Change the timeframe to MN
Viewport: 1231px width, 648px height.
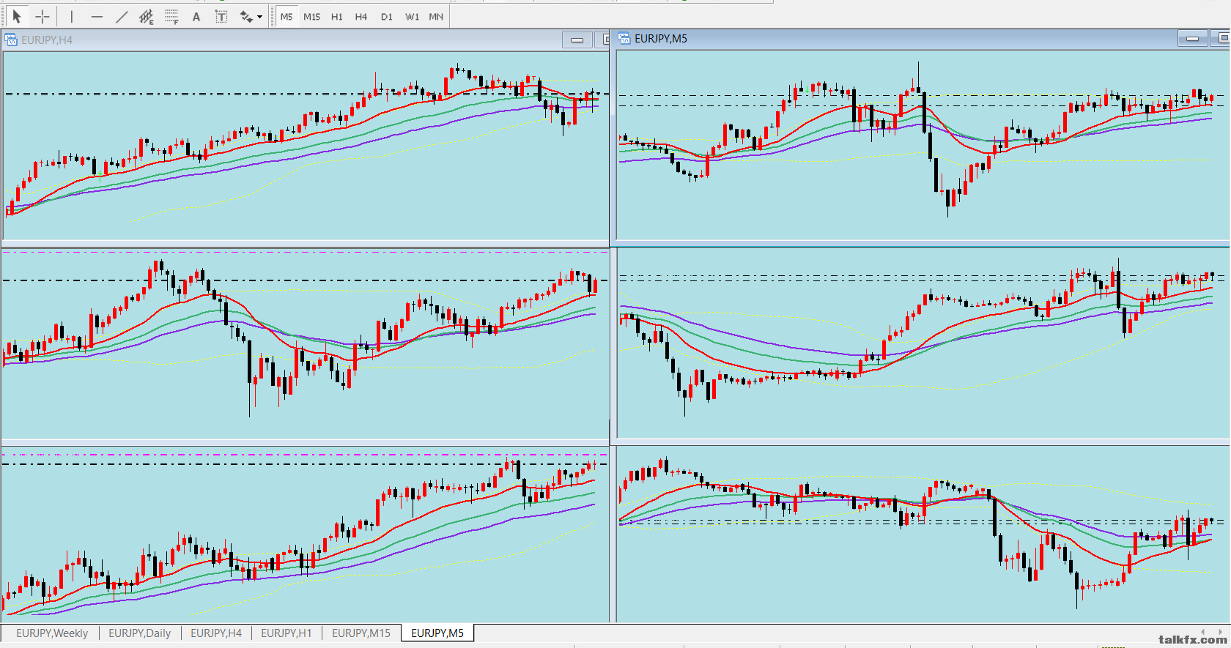click(436, 16)
